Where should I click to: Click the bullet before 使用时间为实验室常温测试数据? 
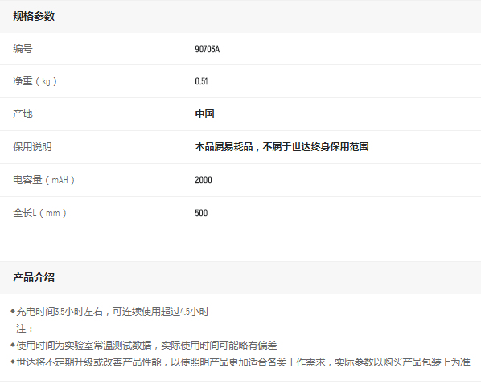point(13,345)
